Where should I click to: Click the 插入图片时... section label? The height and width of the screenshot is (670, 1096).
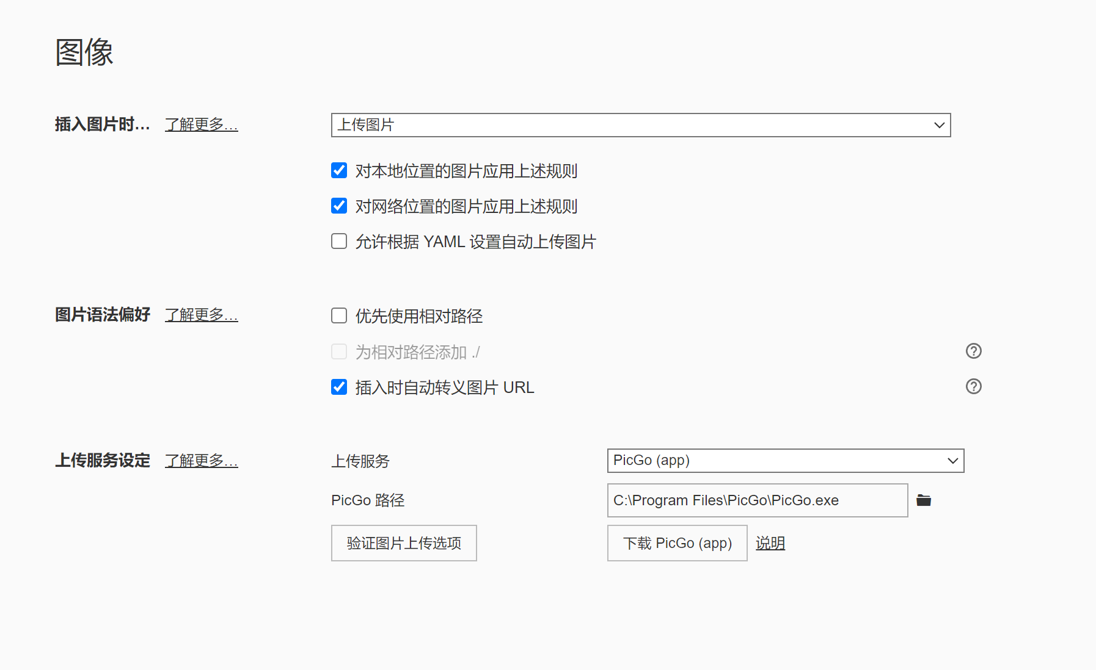coord(102,124)
